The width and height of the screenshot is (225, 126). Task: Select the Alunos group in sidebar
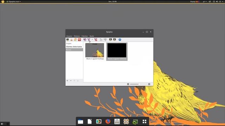click(74, 50)
